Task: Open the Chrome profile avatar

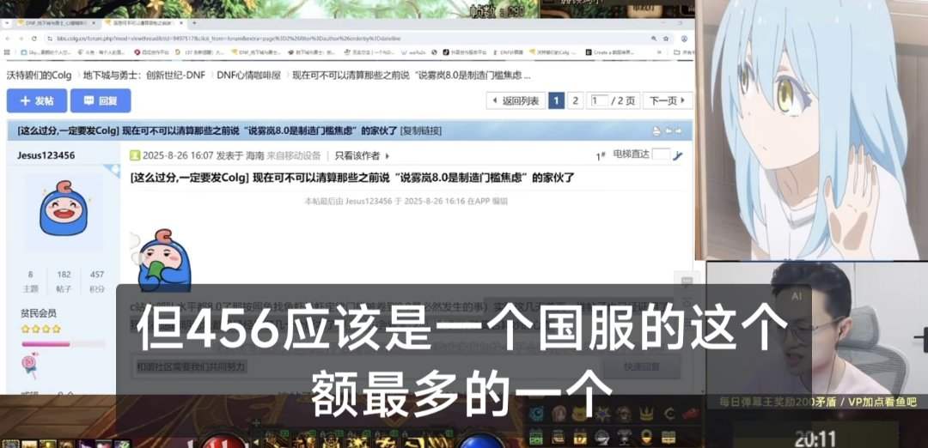Action: 685,39
